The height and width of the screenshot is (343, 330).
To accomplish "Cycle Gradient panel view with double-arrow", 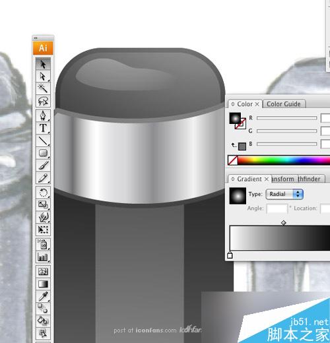I will [233, 179].
